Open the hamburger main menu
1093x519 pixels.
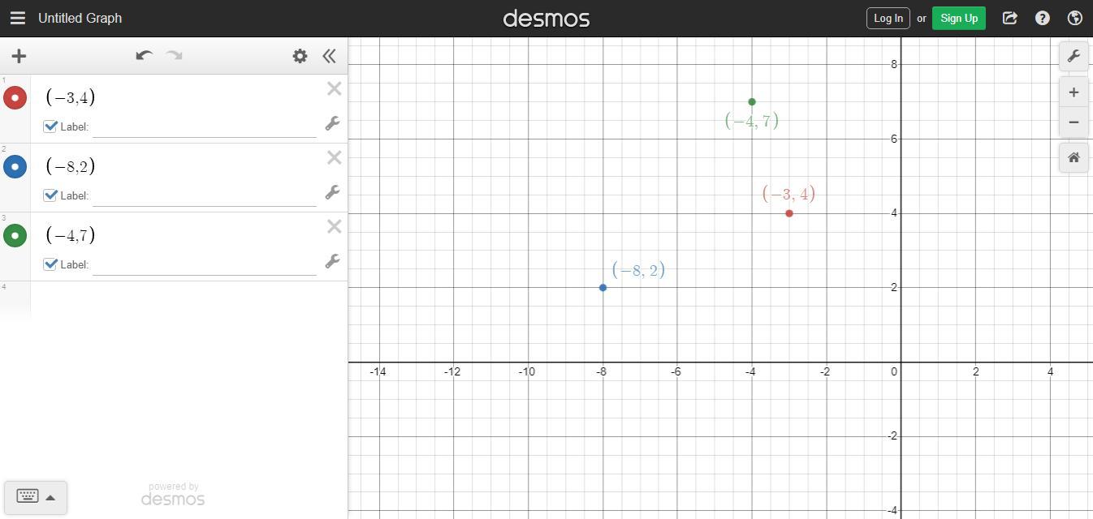[x=18, y=18]
